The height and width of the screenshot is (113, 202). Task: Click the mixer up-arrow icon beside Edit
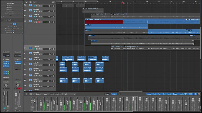click(27, 94)
